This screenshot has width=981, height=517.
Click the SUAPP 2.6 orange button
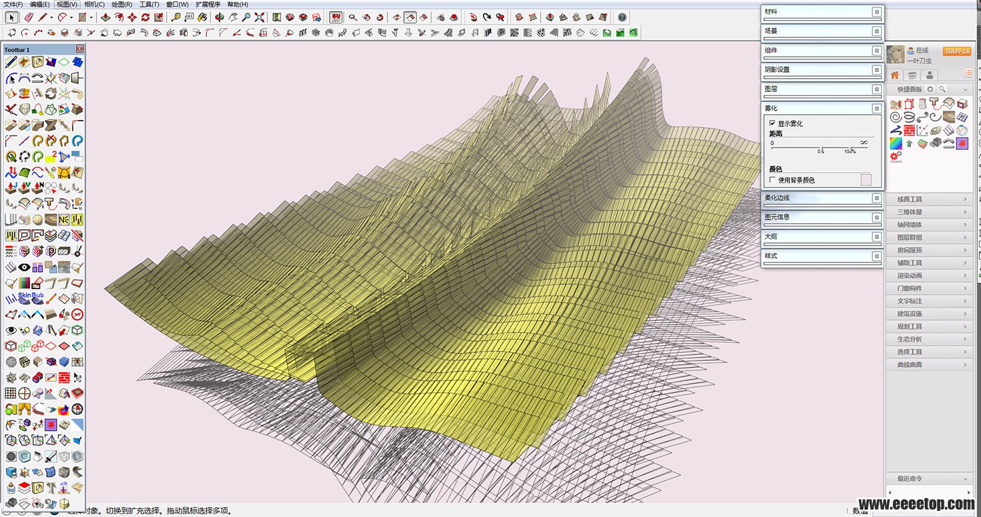(x=957, y=51)
